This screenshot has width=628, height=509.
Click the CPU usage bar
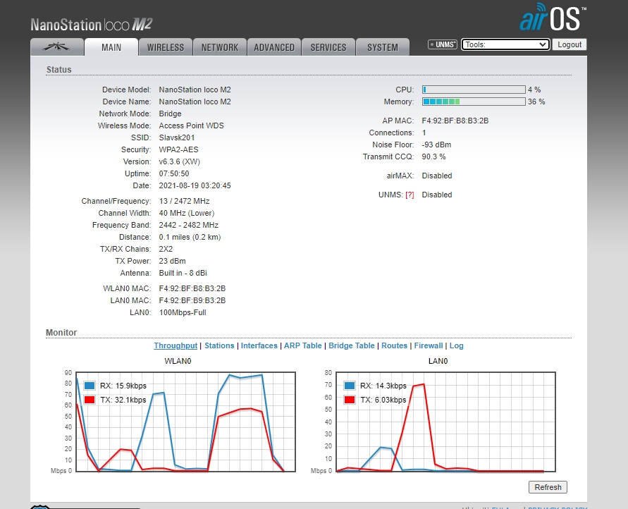pyautogui.click(x=474, y=90)
